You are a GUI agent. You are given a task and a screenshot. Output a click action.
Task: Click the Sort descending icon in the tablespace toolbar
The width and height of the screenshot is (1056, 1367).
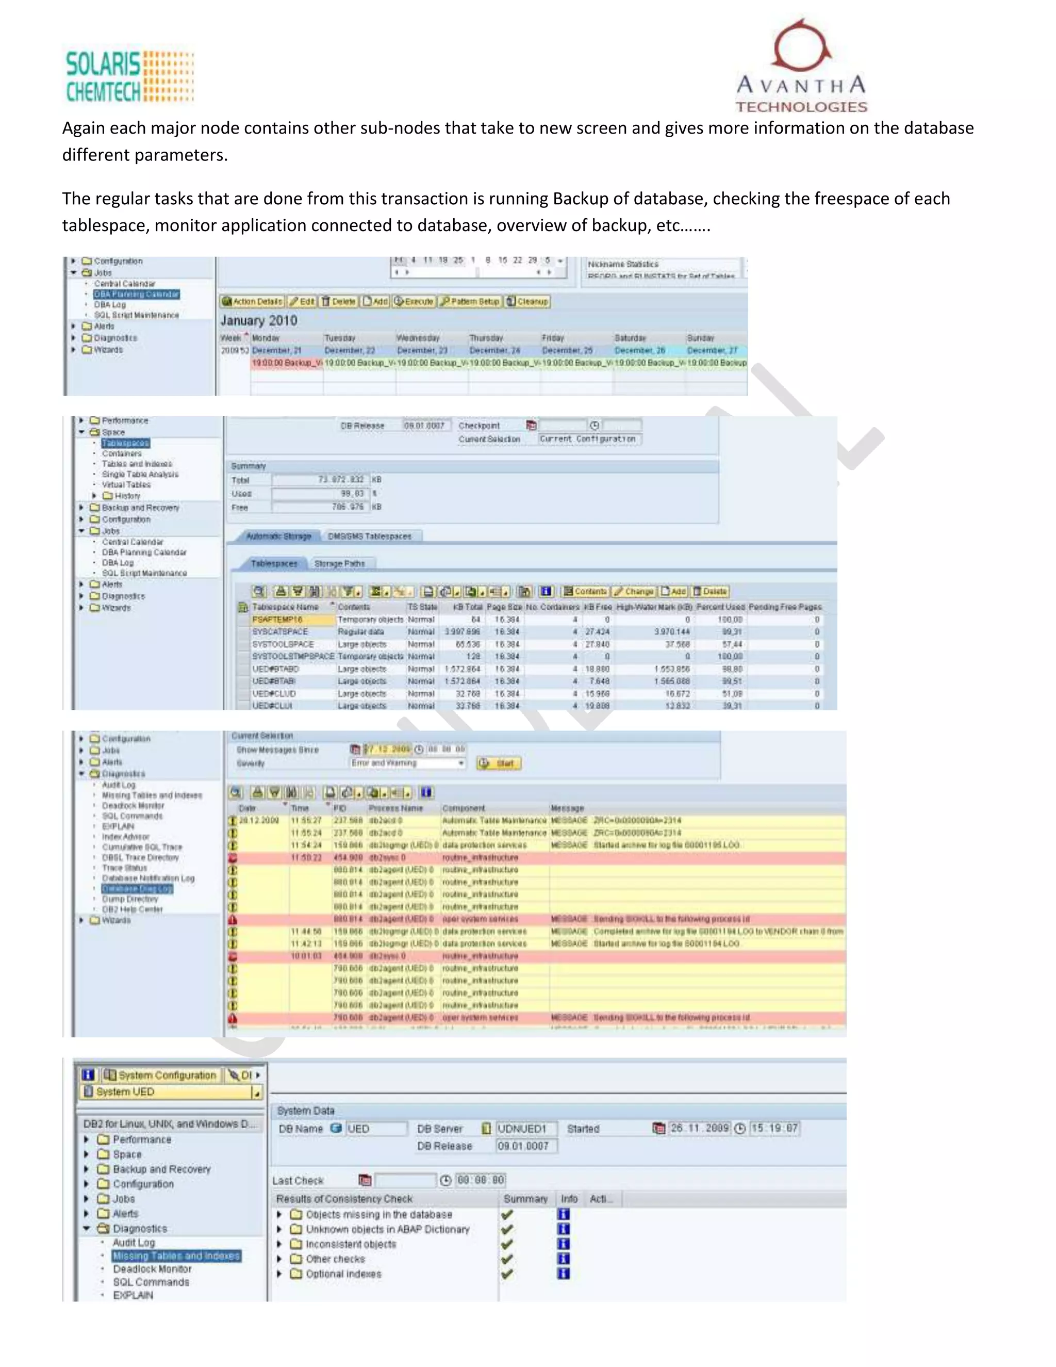pyautogui.click(x=298, y=592)
